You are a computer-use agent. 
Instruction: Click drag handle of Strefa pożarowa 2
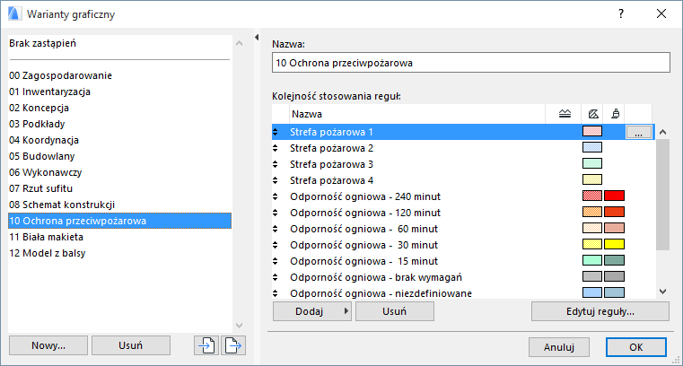coord(276,148)
